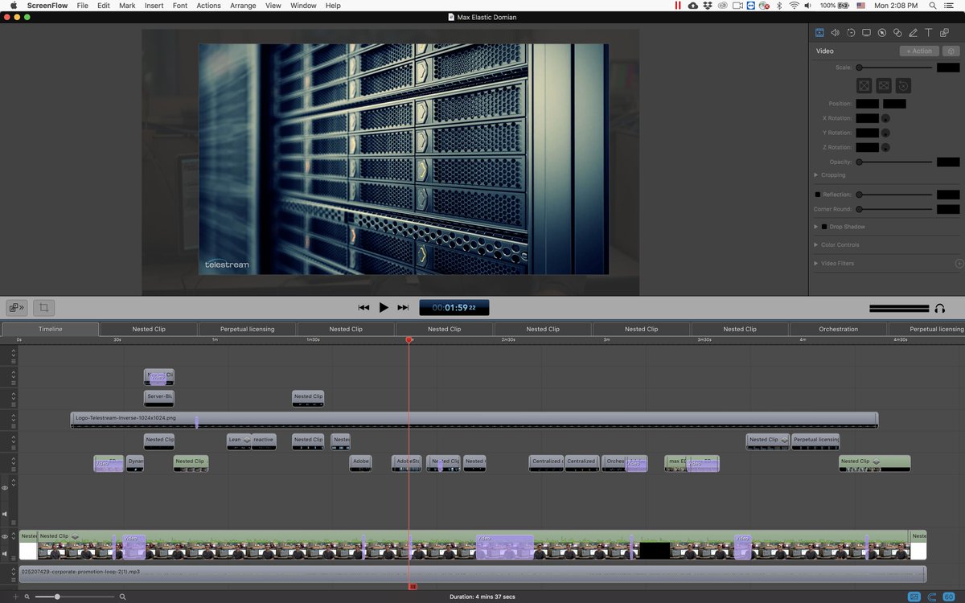Screen dimensions: 965x603
Task: Open the Mark menu
Action: [127, 6]
